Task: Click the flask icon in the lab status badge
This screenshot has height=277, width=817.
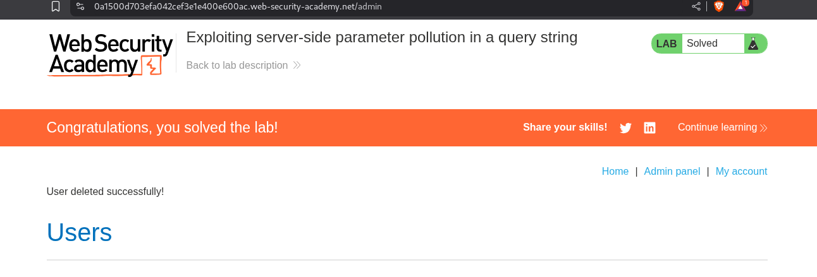Action: tap(753, 44)
